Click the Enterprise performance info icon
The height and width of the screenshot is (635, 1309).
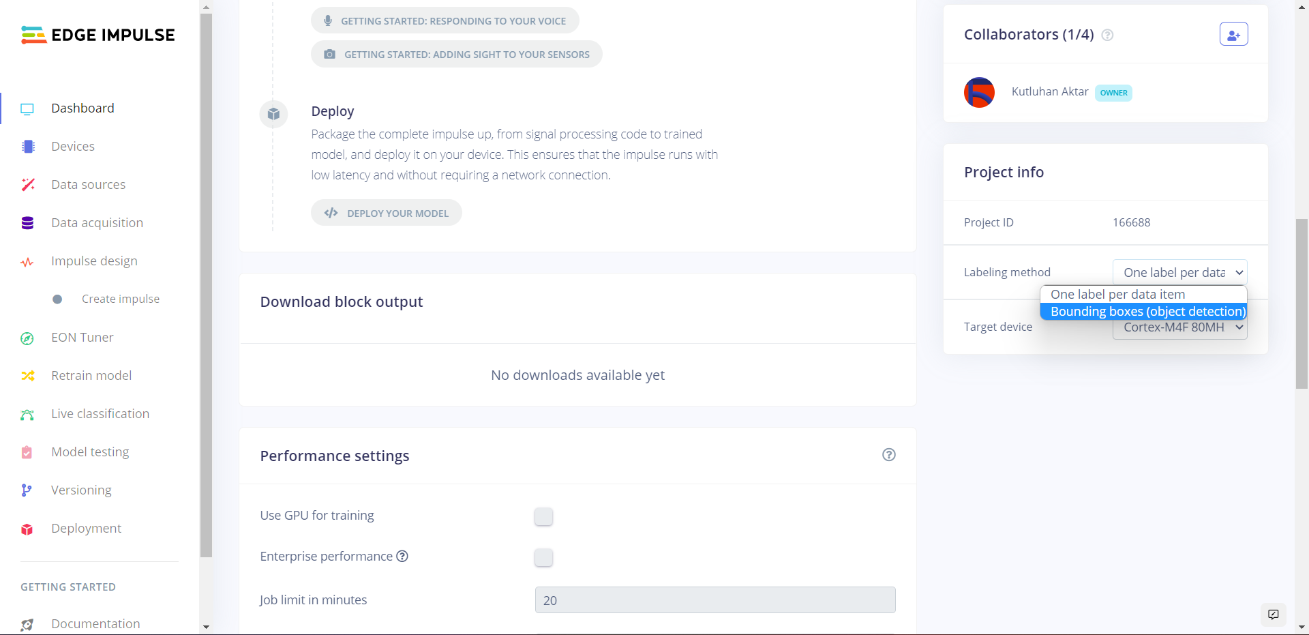point(402,556)
